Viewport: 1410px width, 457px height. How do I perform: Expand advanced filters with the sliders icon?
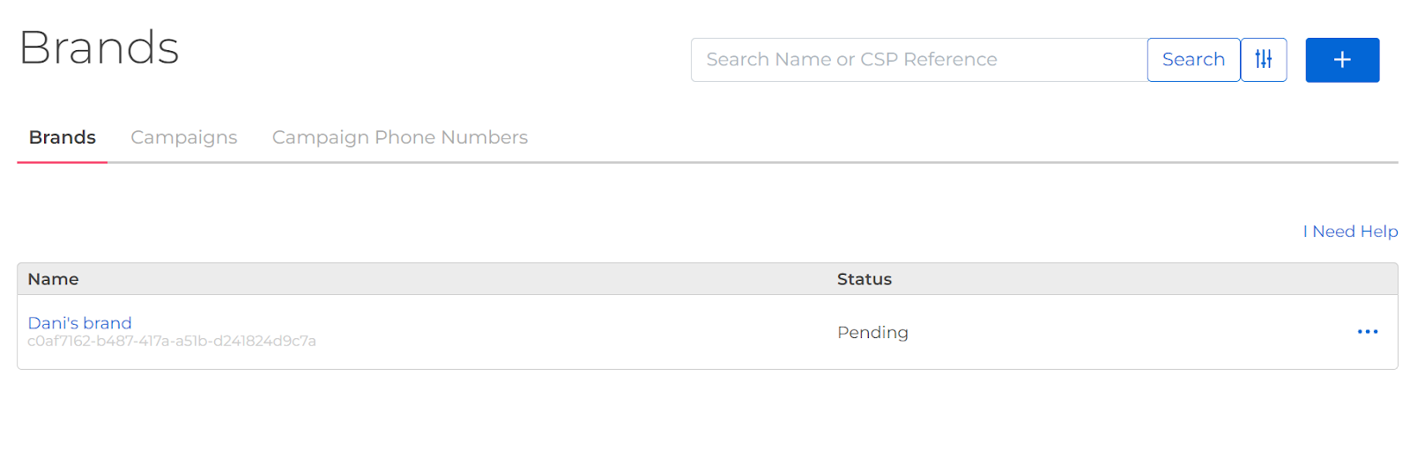coord(1263,60)
